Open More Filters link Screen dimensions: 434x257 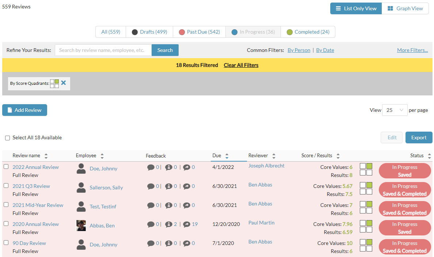point(412,50)
